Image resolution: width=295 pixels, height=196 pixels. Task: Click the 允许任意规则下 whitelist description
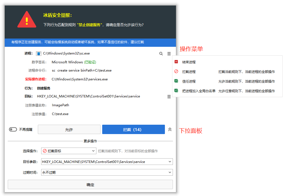tap(246, 91)
